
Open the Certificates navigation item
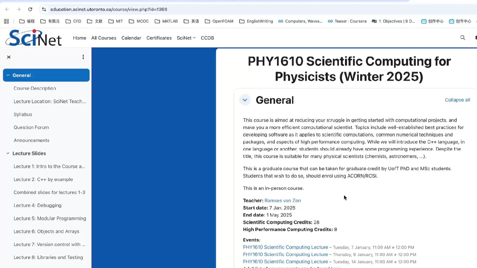[159, 38]
